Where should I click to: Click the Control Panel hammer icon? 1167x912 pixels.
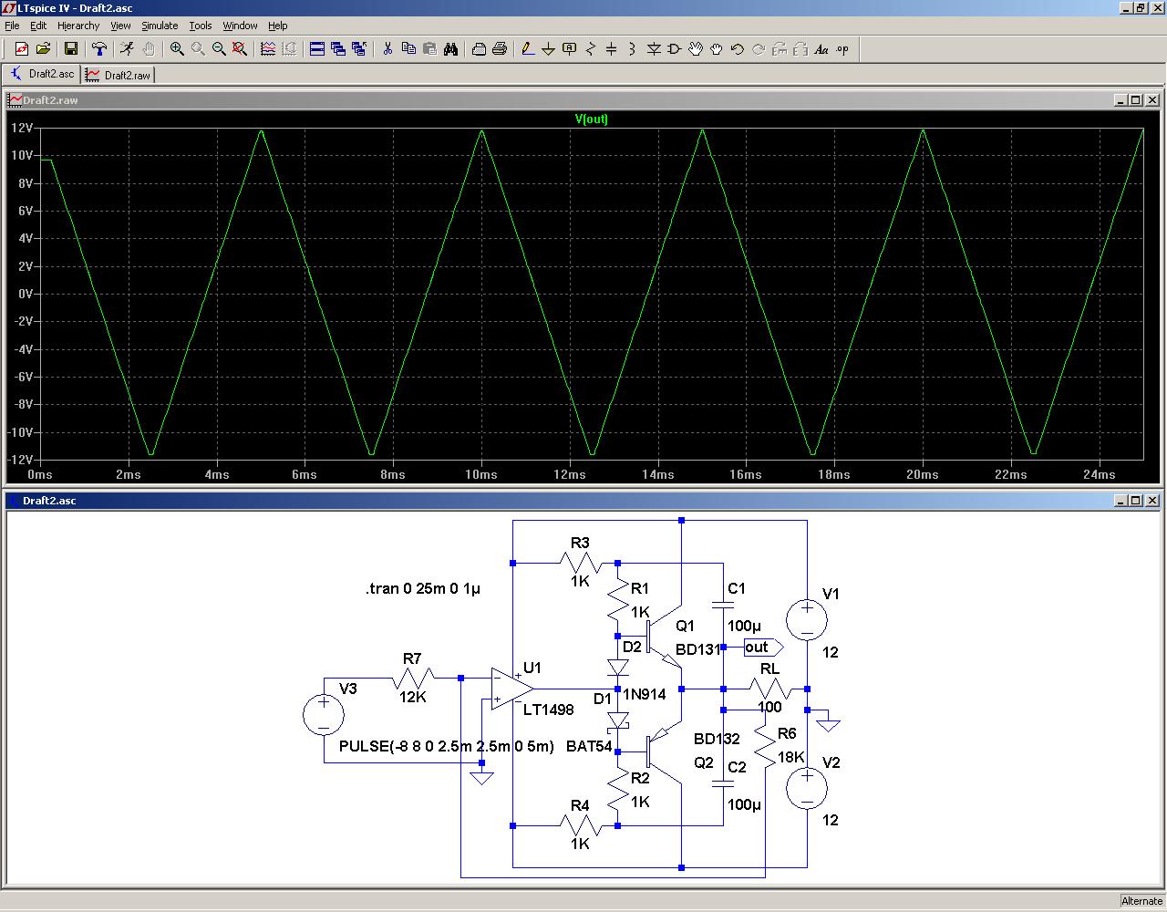point(99,49)
